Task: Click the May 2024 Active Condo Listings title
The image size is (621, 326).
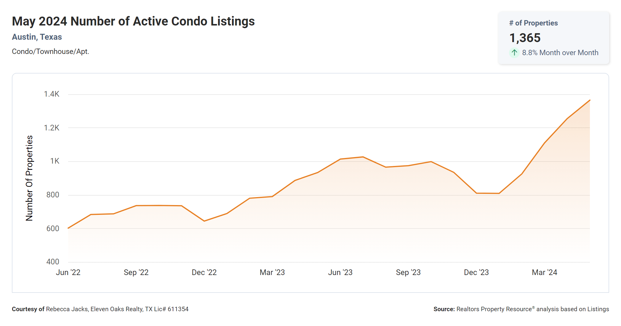Action: coord(133,21)
